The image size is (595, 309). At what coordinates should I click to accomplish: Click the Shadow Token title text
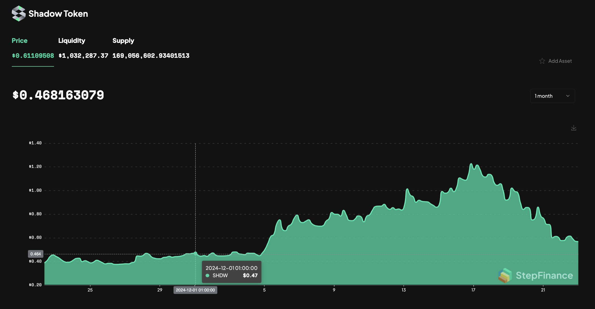[58, 14]
